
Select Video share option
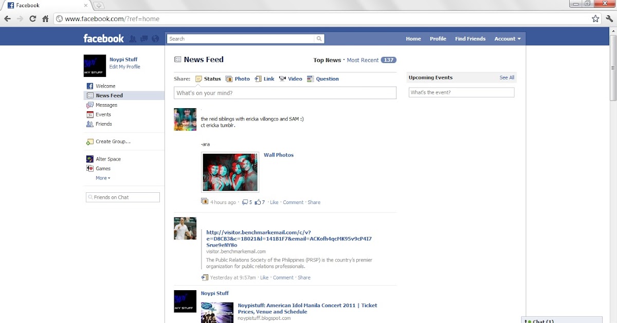click(x=291, y=79)
